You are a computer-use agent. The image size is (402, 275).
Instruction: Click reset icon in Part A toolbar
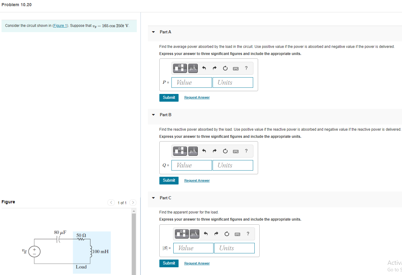225,68
